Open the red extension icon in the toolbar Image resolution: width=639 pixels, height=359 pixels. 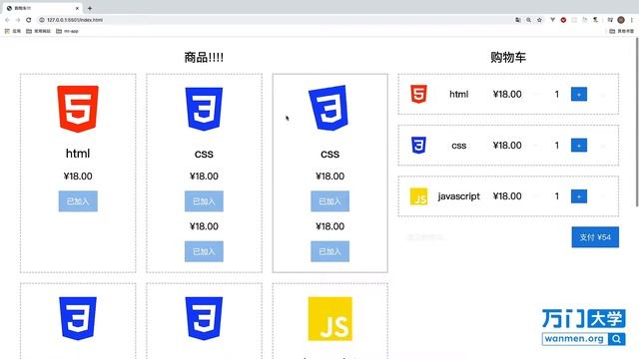coord(563,20)
